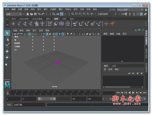Pick the Move tool in toolbox

(7, 51)
